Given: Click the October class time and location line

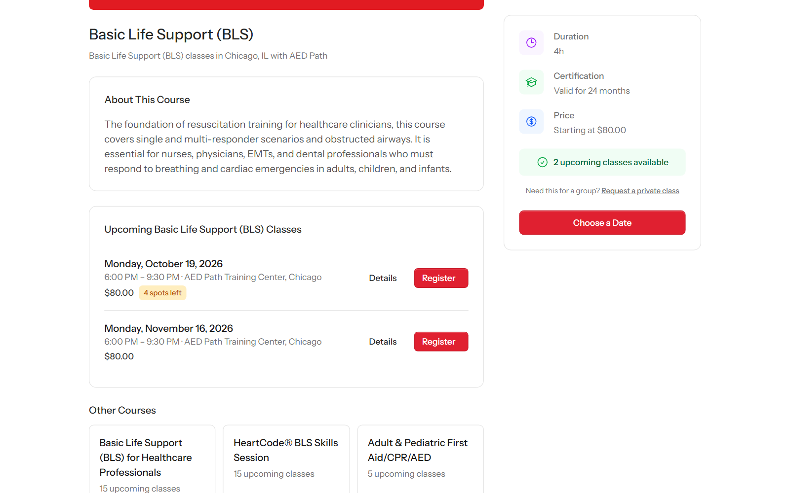Looking at the screenshot, I should click(x=213, y=277).
